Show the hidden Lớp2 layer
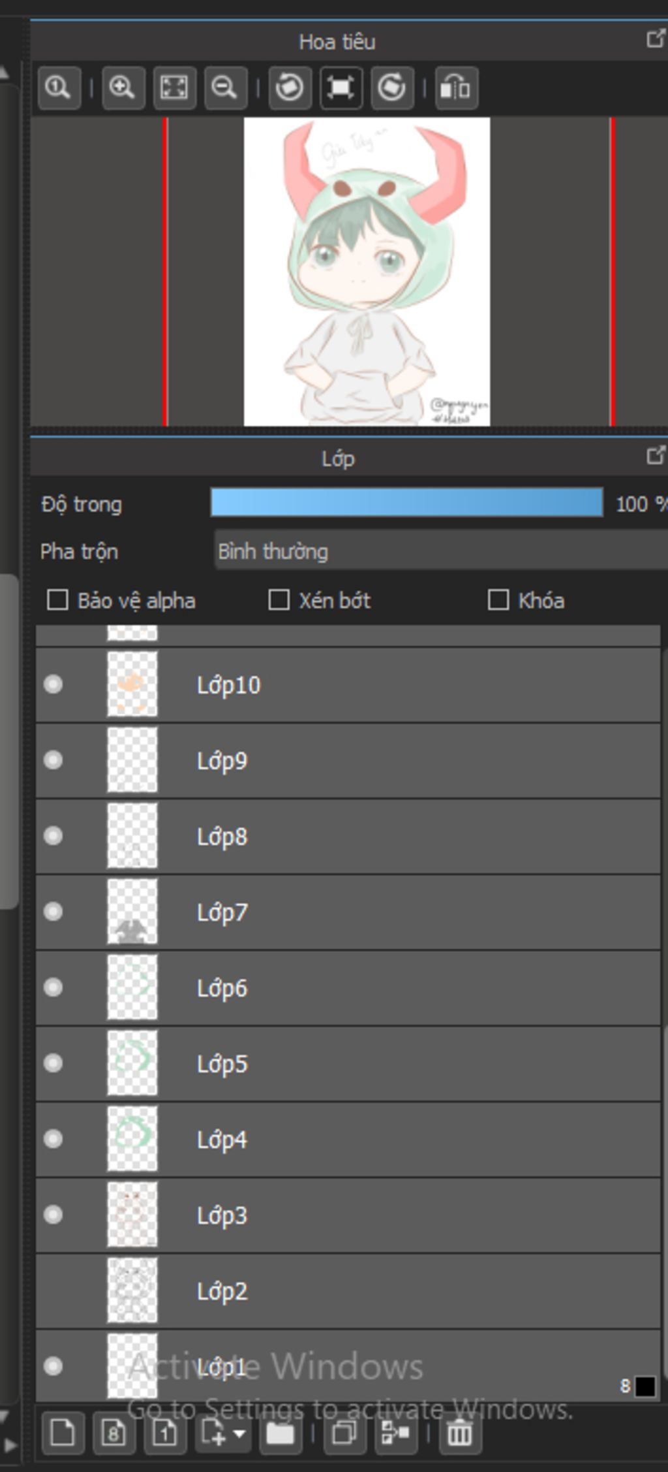Image resolution: width=668 pixels, height=1472 pixels. coord(53,1290)
